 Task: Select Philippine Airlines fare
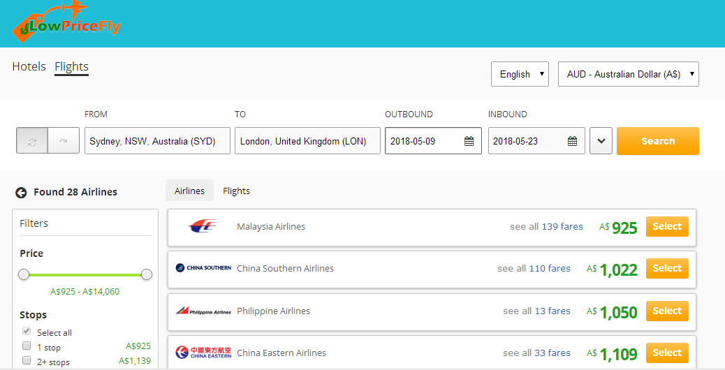click(667, 311)
